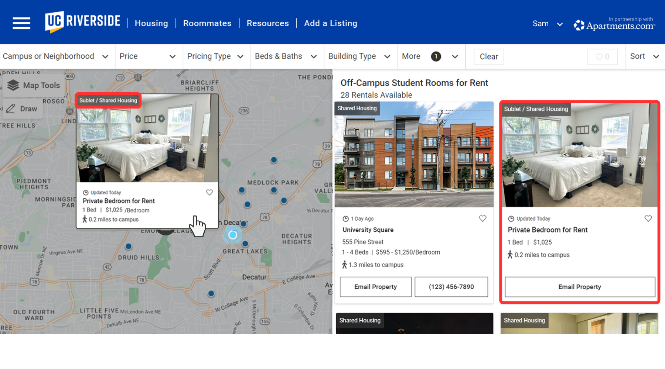Viewport: 665px width, 369px height.
Task: Open the University Square listing title
Action: (x=368, y=230)
